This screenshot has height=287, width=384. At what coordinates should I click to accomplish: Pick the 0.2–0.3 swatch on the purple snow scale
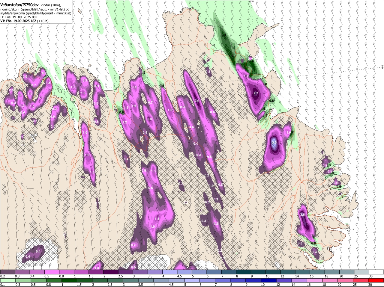(x=7, y=272)
